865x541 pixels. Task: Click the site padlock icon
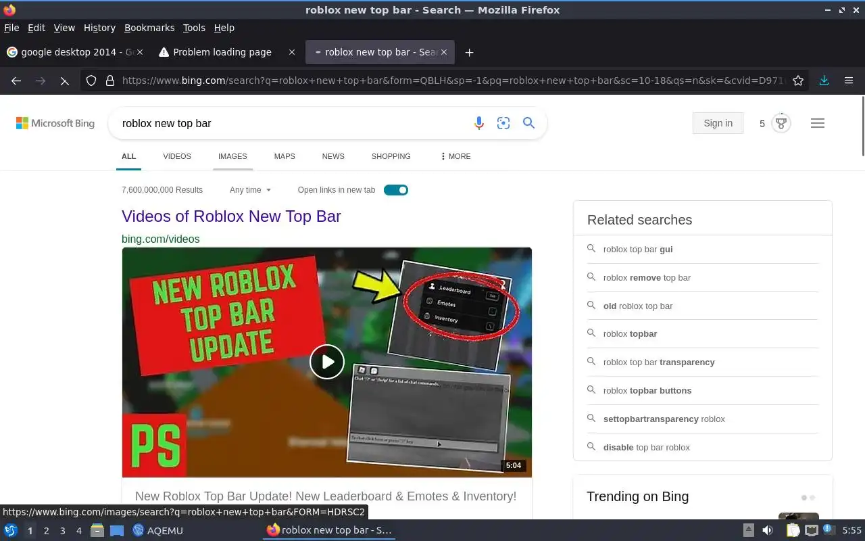pos(110,80)
